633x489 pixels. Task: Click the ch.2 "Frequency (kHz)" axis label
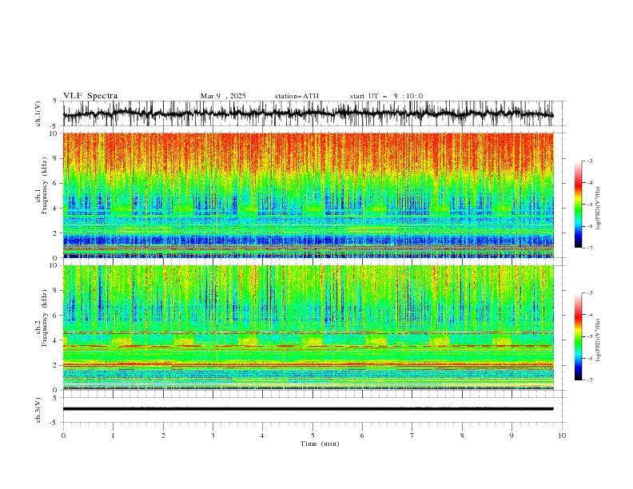pyautogui.click(x=45, y=317)
